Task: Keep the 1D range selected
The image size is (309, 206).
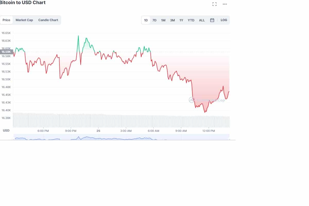Action: [145, 20]
